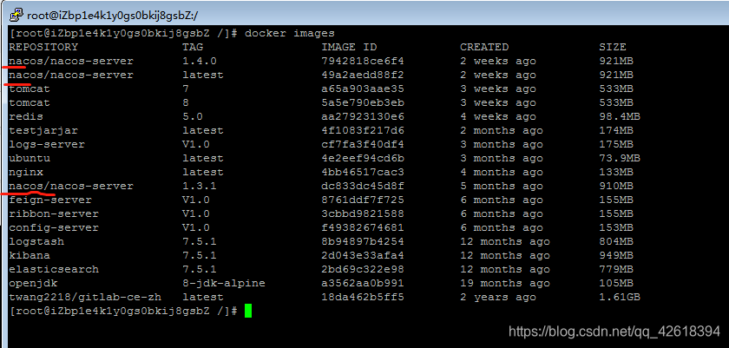The image size is (729, 348).
Task: Click image ID aa27923130e6
Action: pyautogui.click(x=363, y=116)
